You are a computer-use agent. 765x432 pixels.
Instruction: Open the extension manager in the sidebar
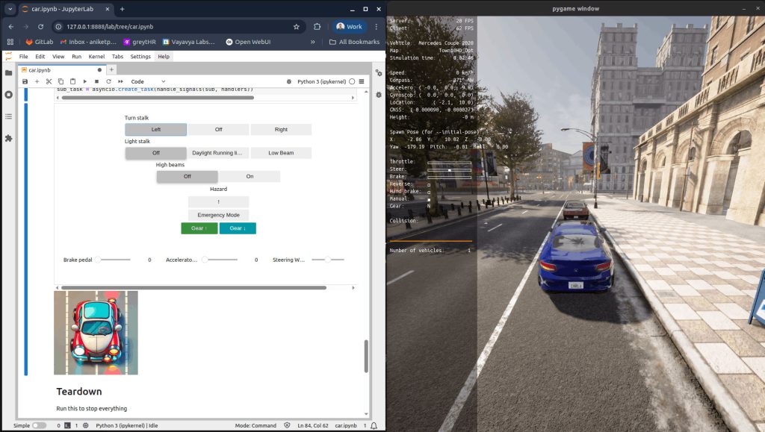point(9,139)
